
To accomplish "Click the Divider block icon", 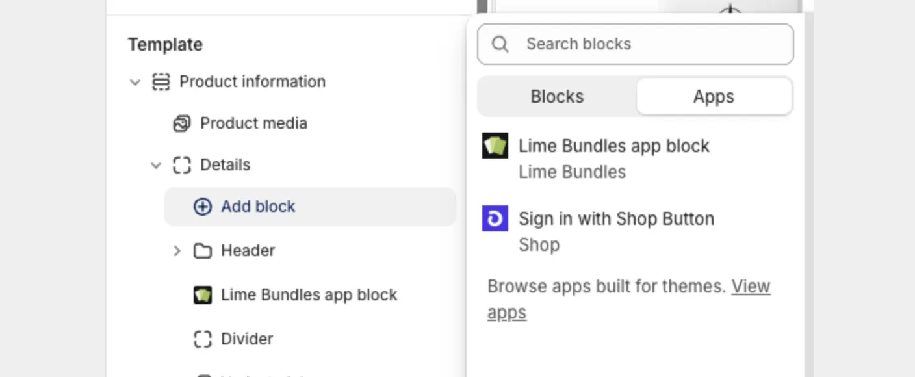I will (203, 339).
